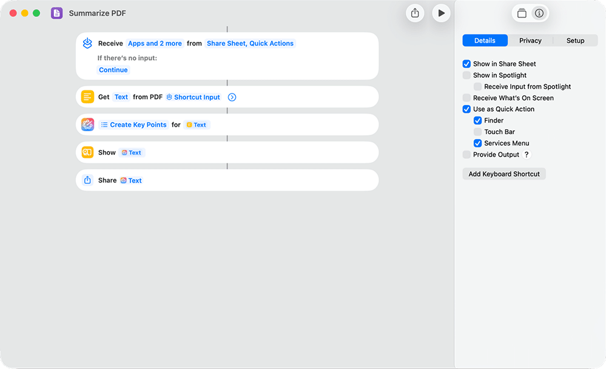Click the Create Key Points action icon
This screenshot has height=369, width=606.
87,124
